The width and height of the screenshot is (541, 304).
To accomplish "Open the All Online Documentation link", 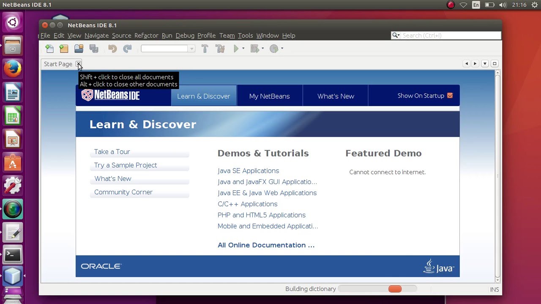I will [266, 245].
